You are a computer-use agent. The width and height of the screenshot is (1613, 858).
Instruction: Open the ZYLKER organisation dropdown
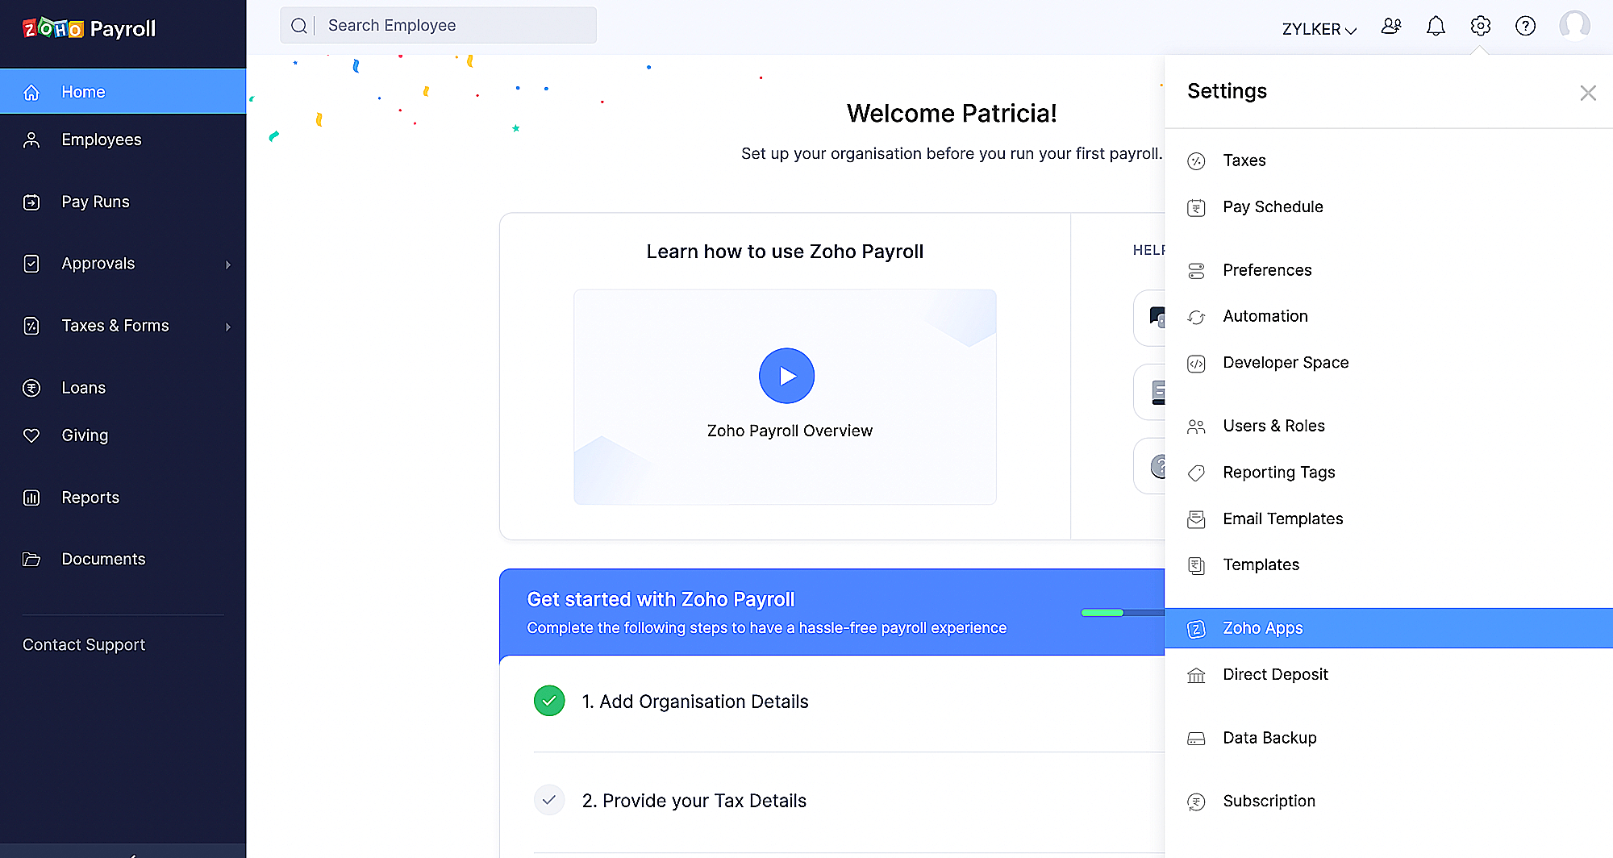1319,29
